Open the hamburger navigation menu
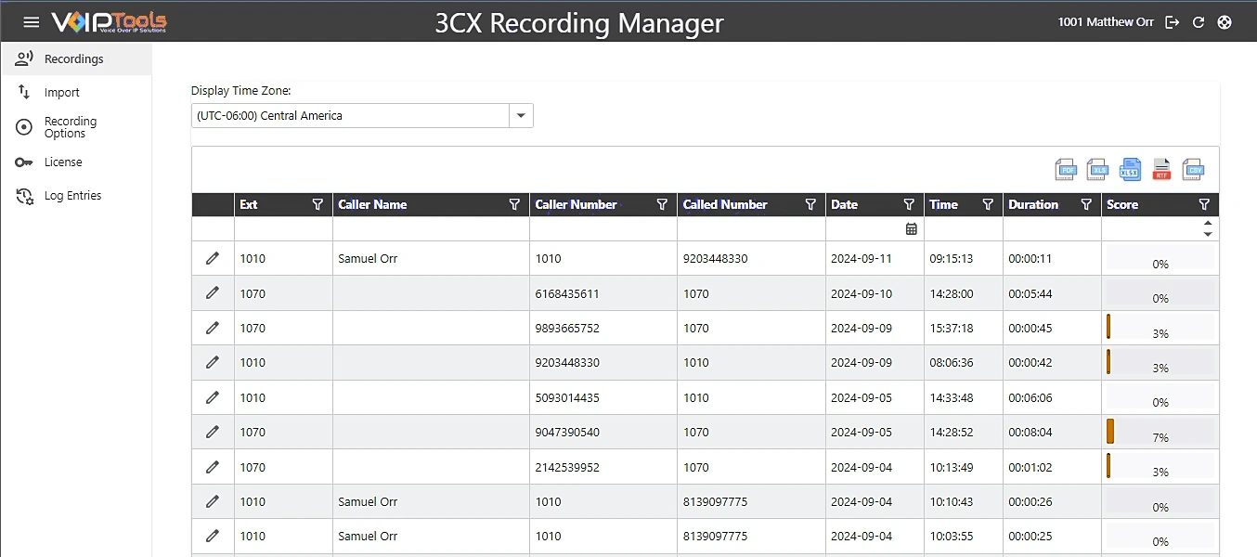This screenshot has width=1257, height=557. (x=32, y=22)
